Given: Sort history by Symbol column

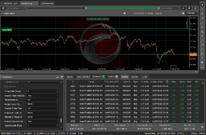Looking at the screenshot, I should click(x=126, y=82).
